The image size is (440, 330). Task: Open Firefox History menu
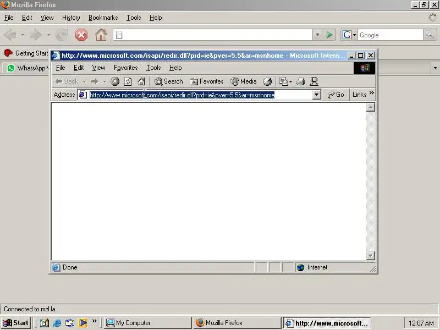(71, 18)
